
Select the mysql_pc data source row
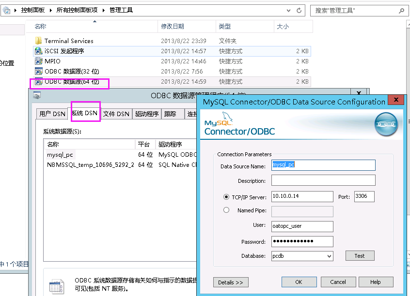tap(120, 154)
